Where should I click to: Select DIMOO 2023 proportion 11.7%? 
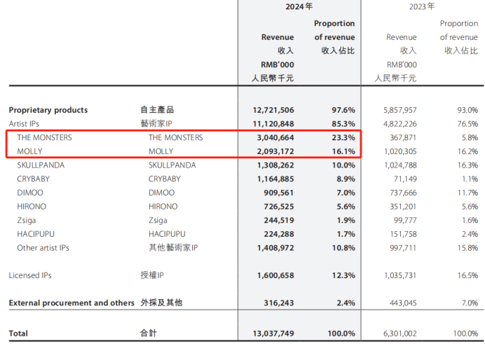[x=467, y=193]
